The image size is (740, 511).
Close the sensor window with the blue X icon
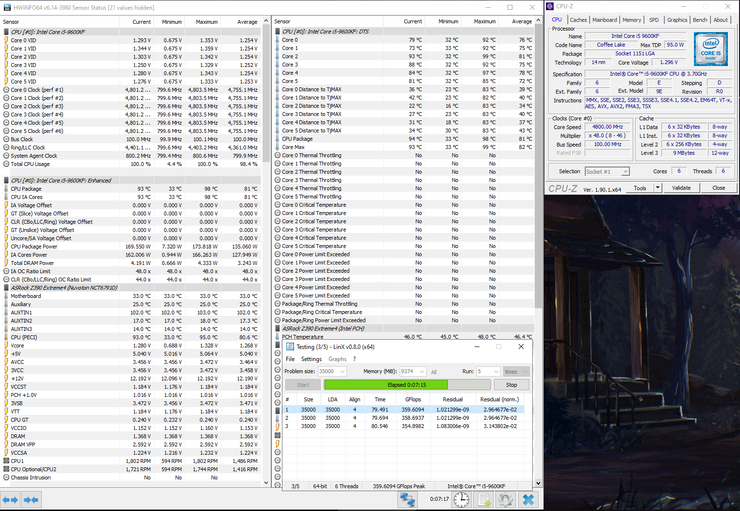click(x=528, y=499)
